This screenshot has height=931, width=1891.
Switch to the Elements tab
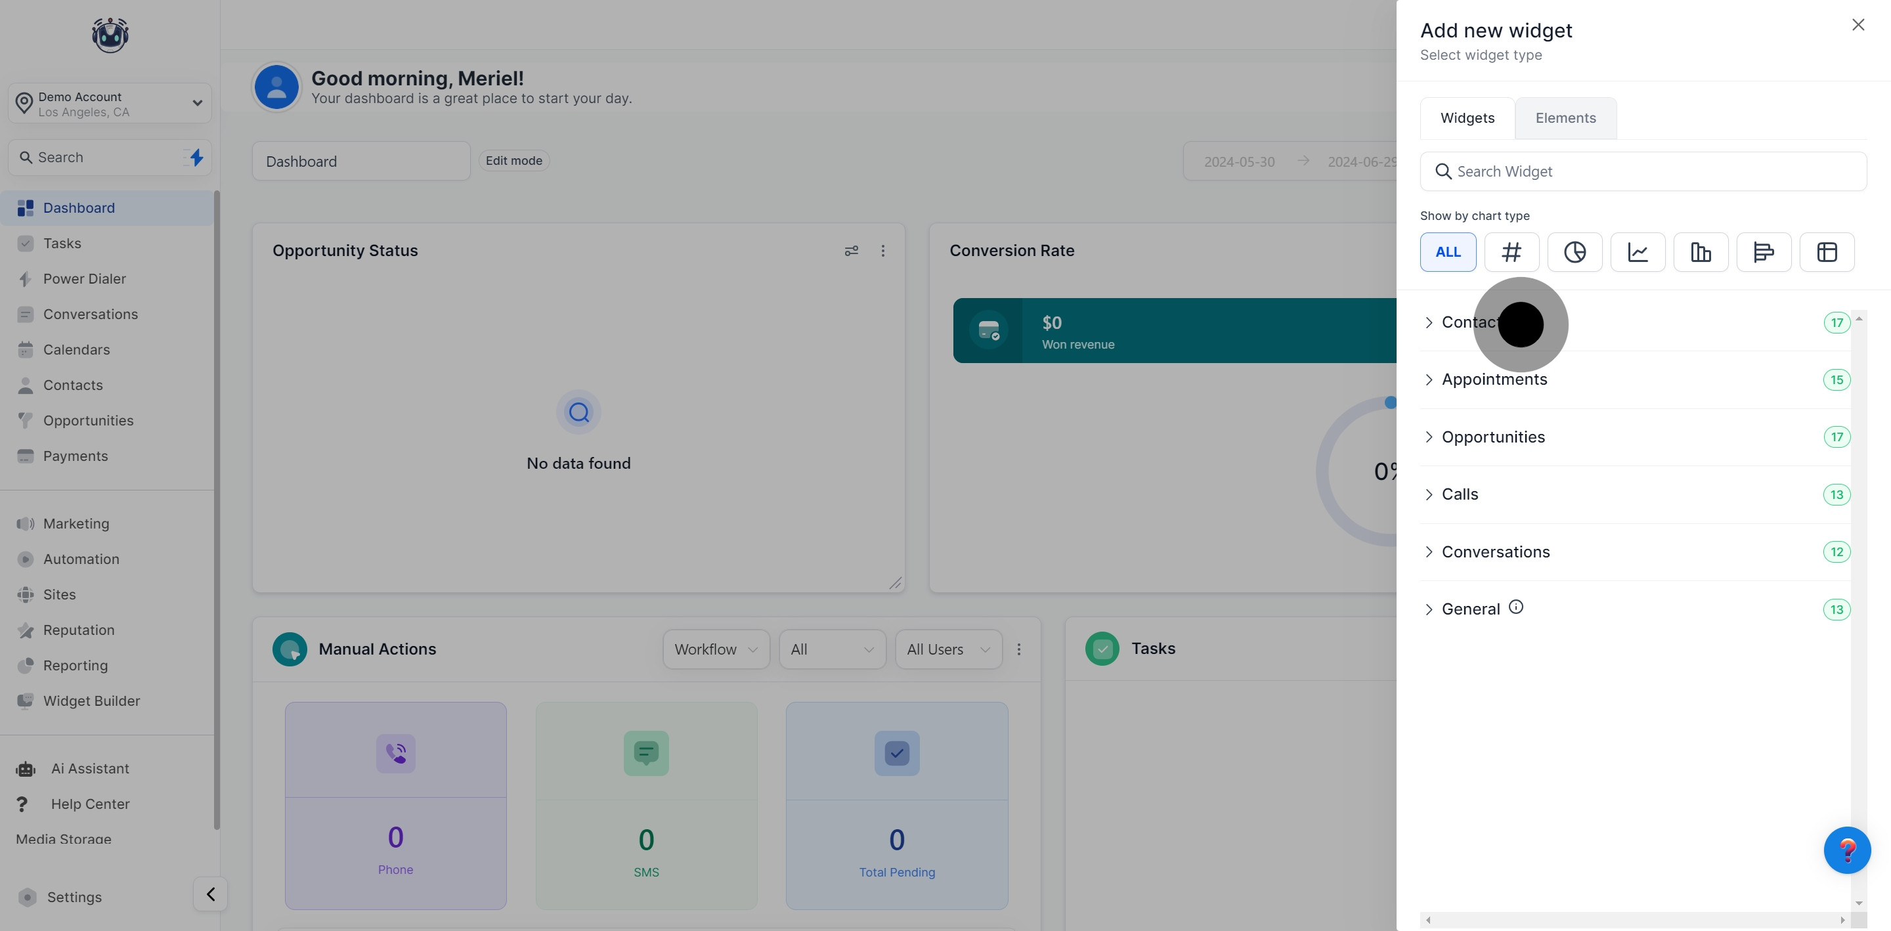1565,118
